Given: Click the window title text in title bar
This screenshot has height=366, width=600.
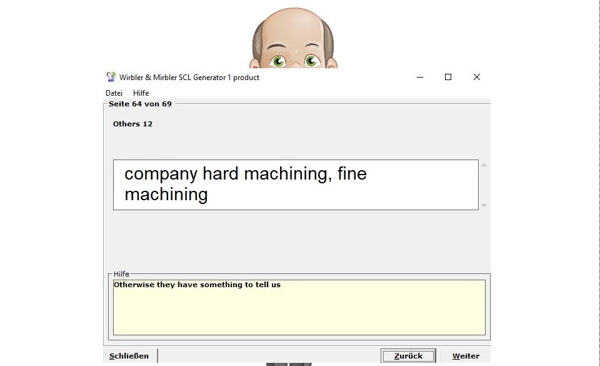Looking at the screenshot, I should tap(189, 78).
